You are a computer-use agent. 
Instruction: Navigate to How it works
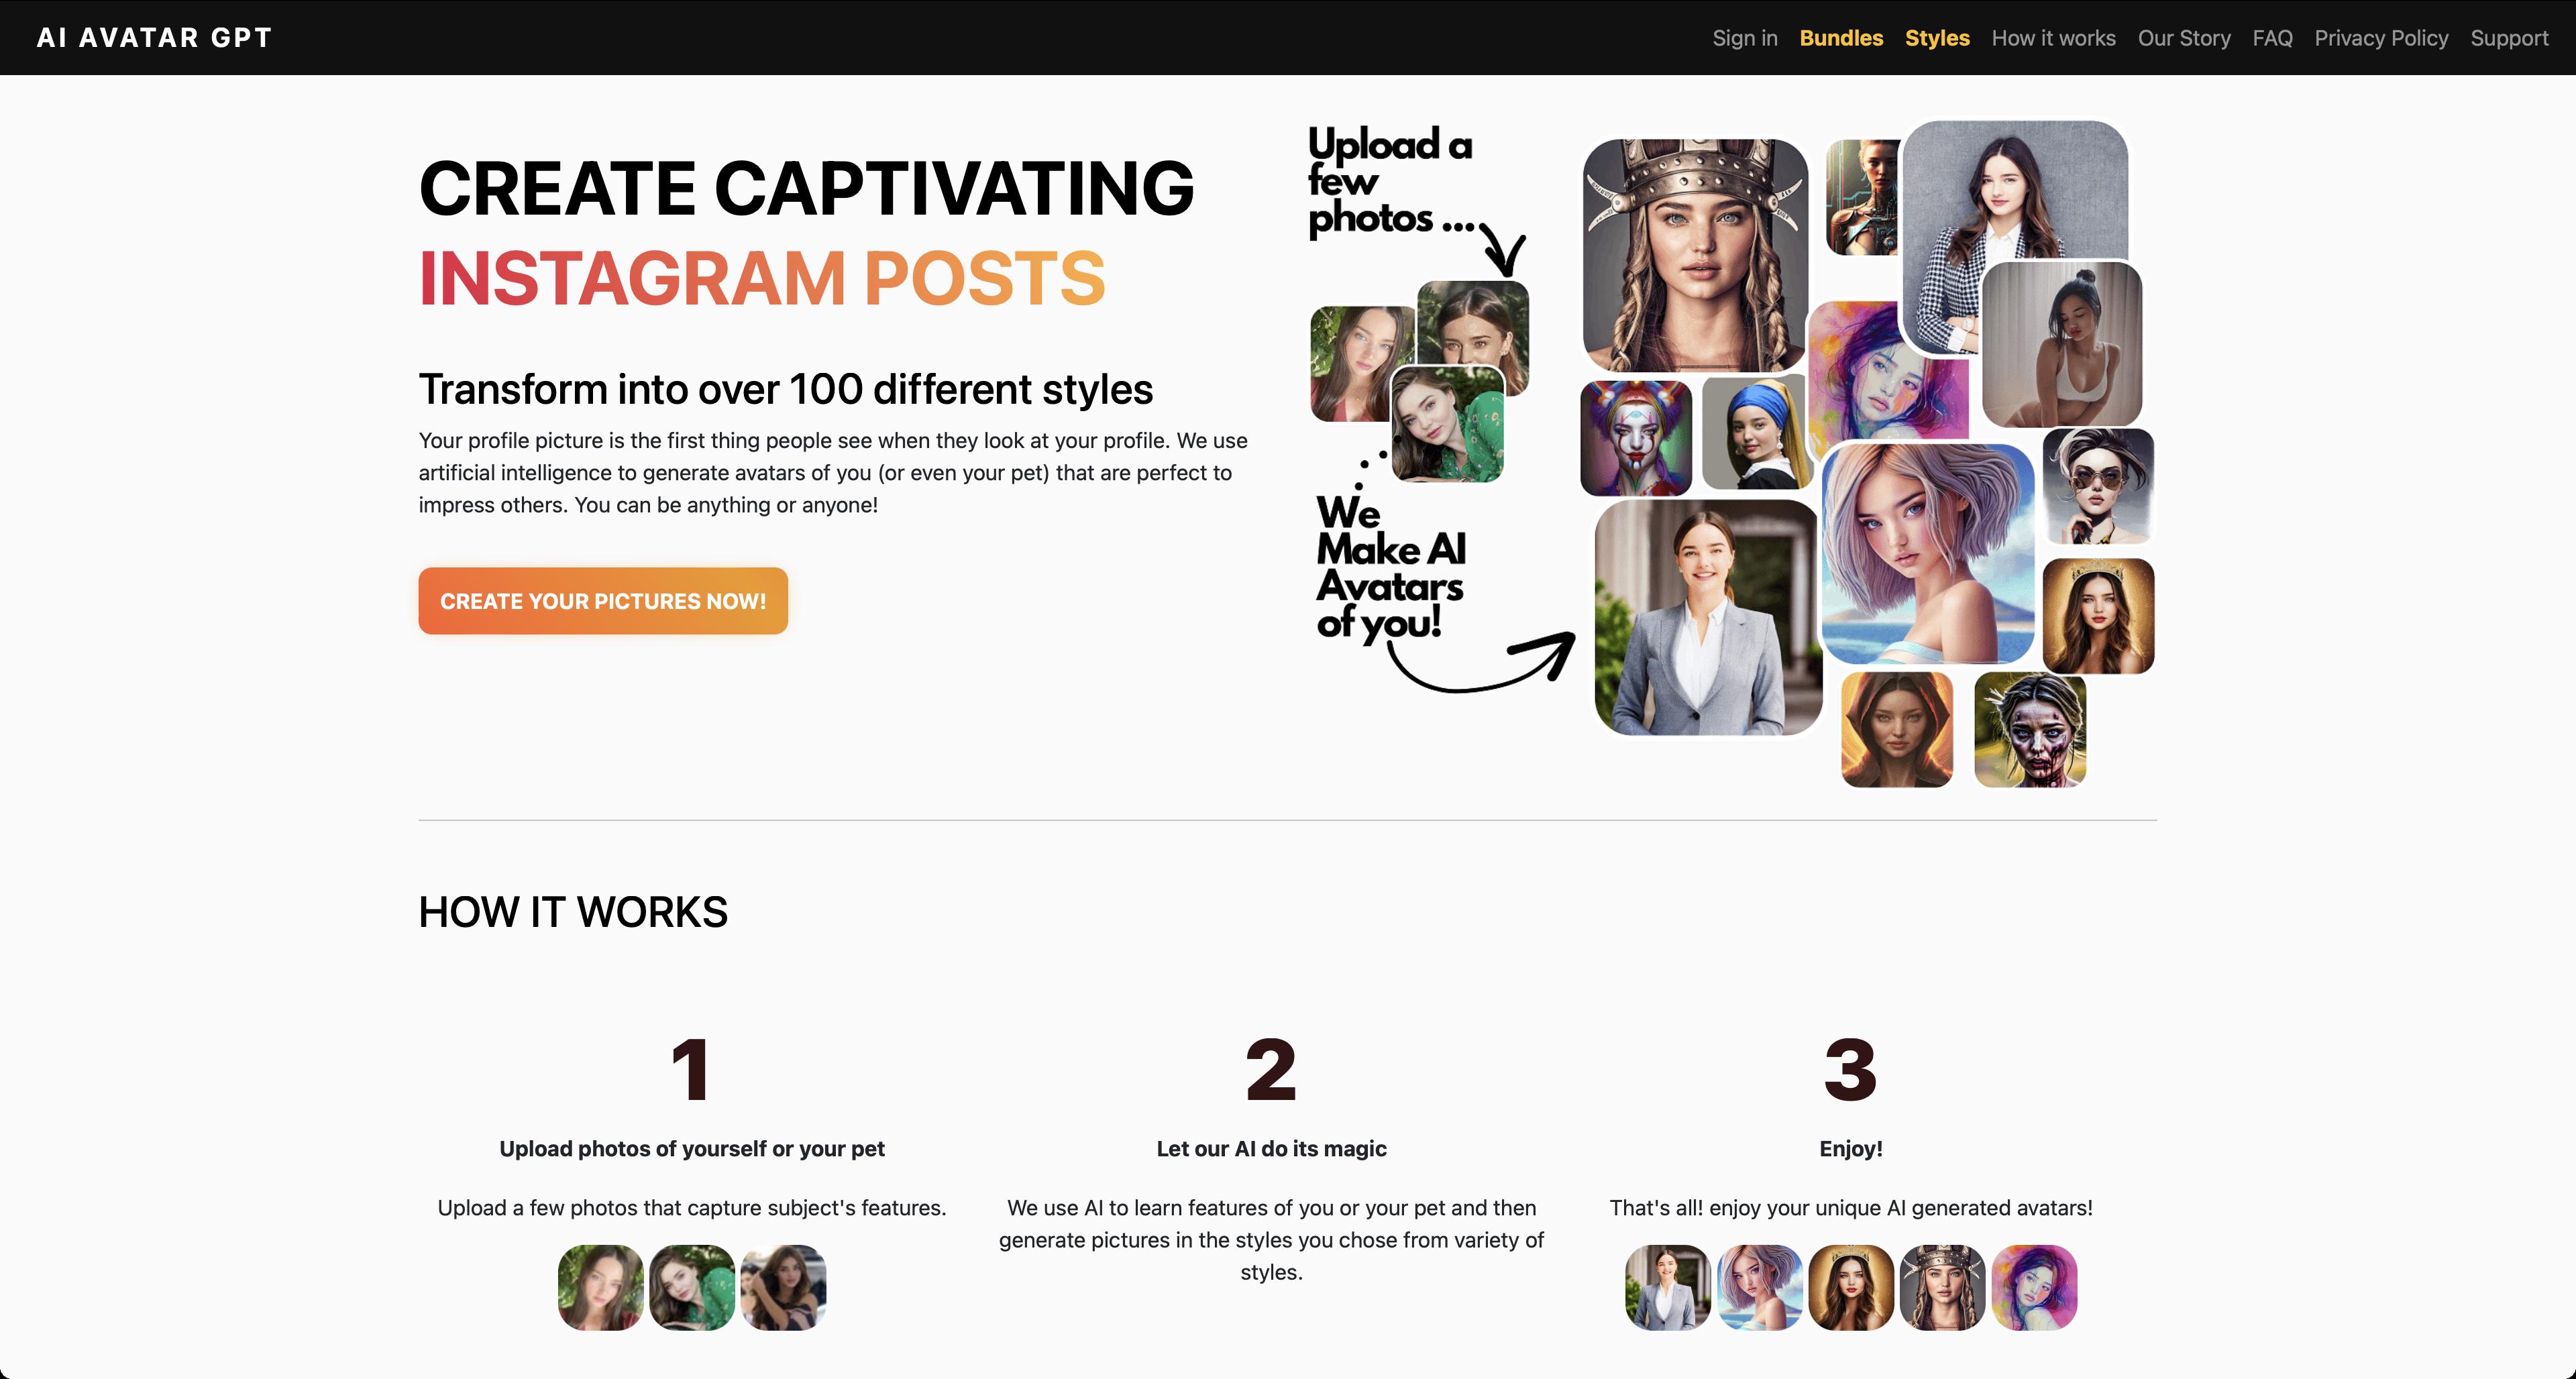pyautogui.click(x=2053, y=38)
